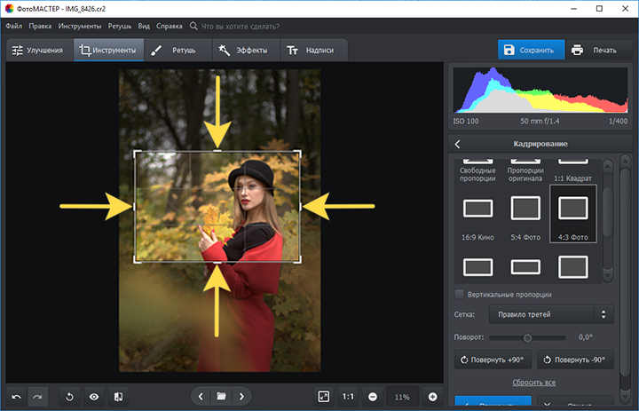Open the folder browse icon
This screenshot has height=411, width=639.
pos(221,396)
